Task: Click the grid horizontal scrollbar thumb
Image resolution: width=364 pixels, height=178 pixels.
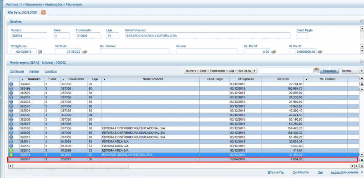Action: click(x=71, y=166)
